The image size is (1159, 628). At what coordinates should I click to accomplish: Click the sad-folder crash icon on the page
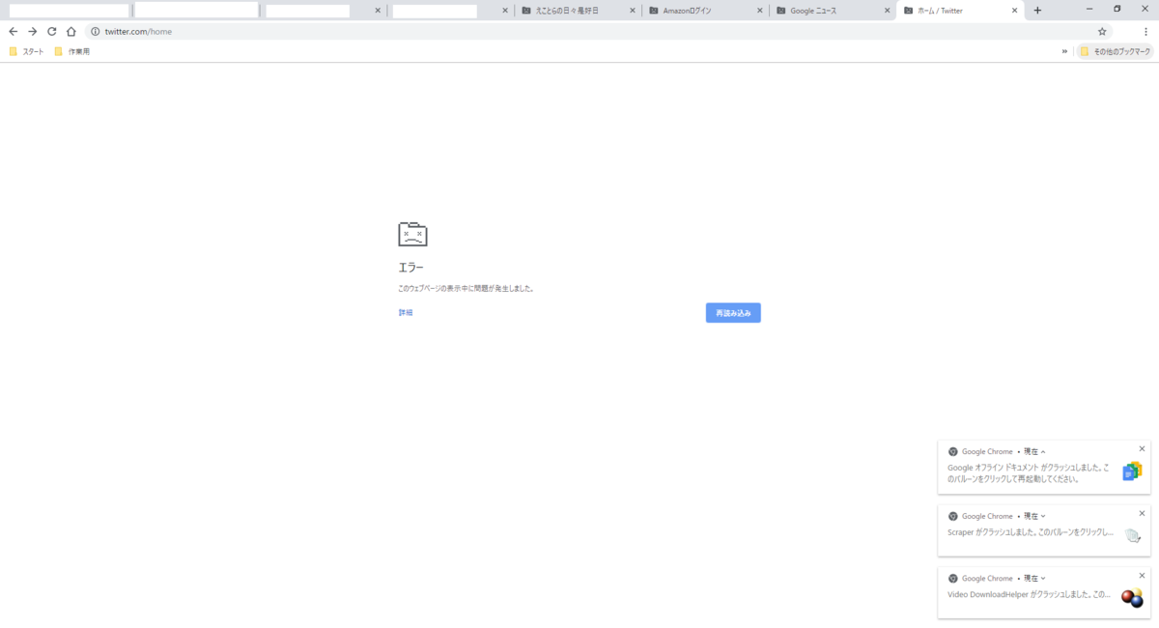[412, 234]
